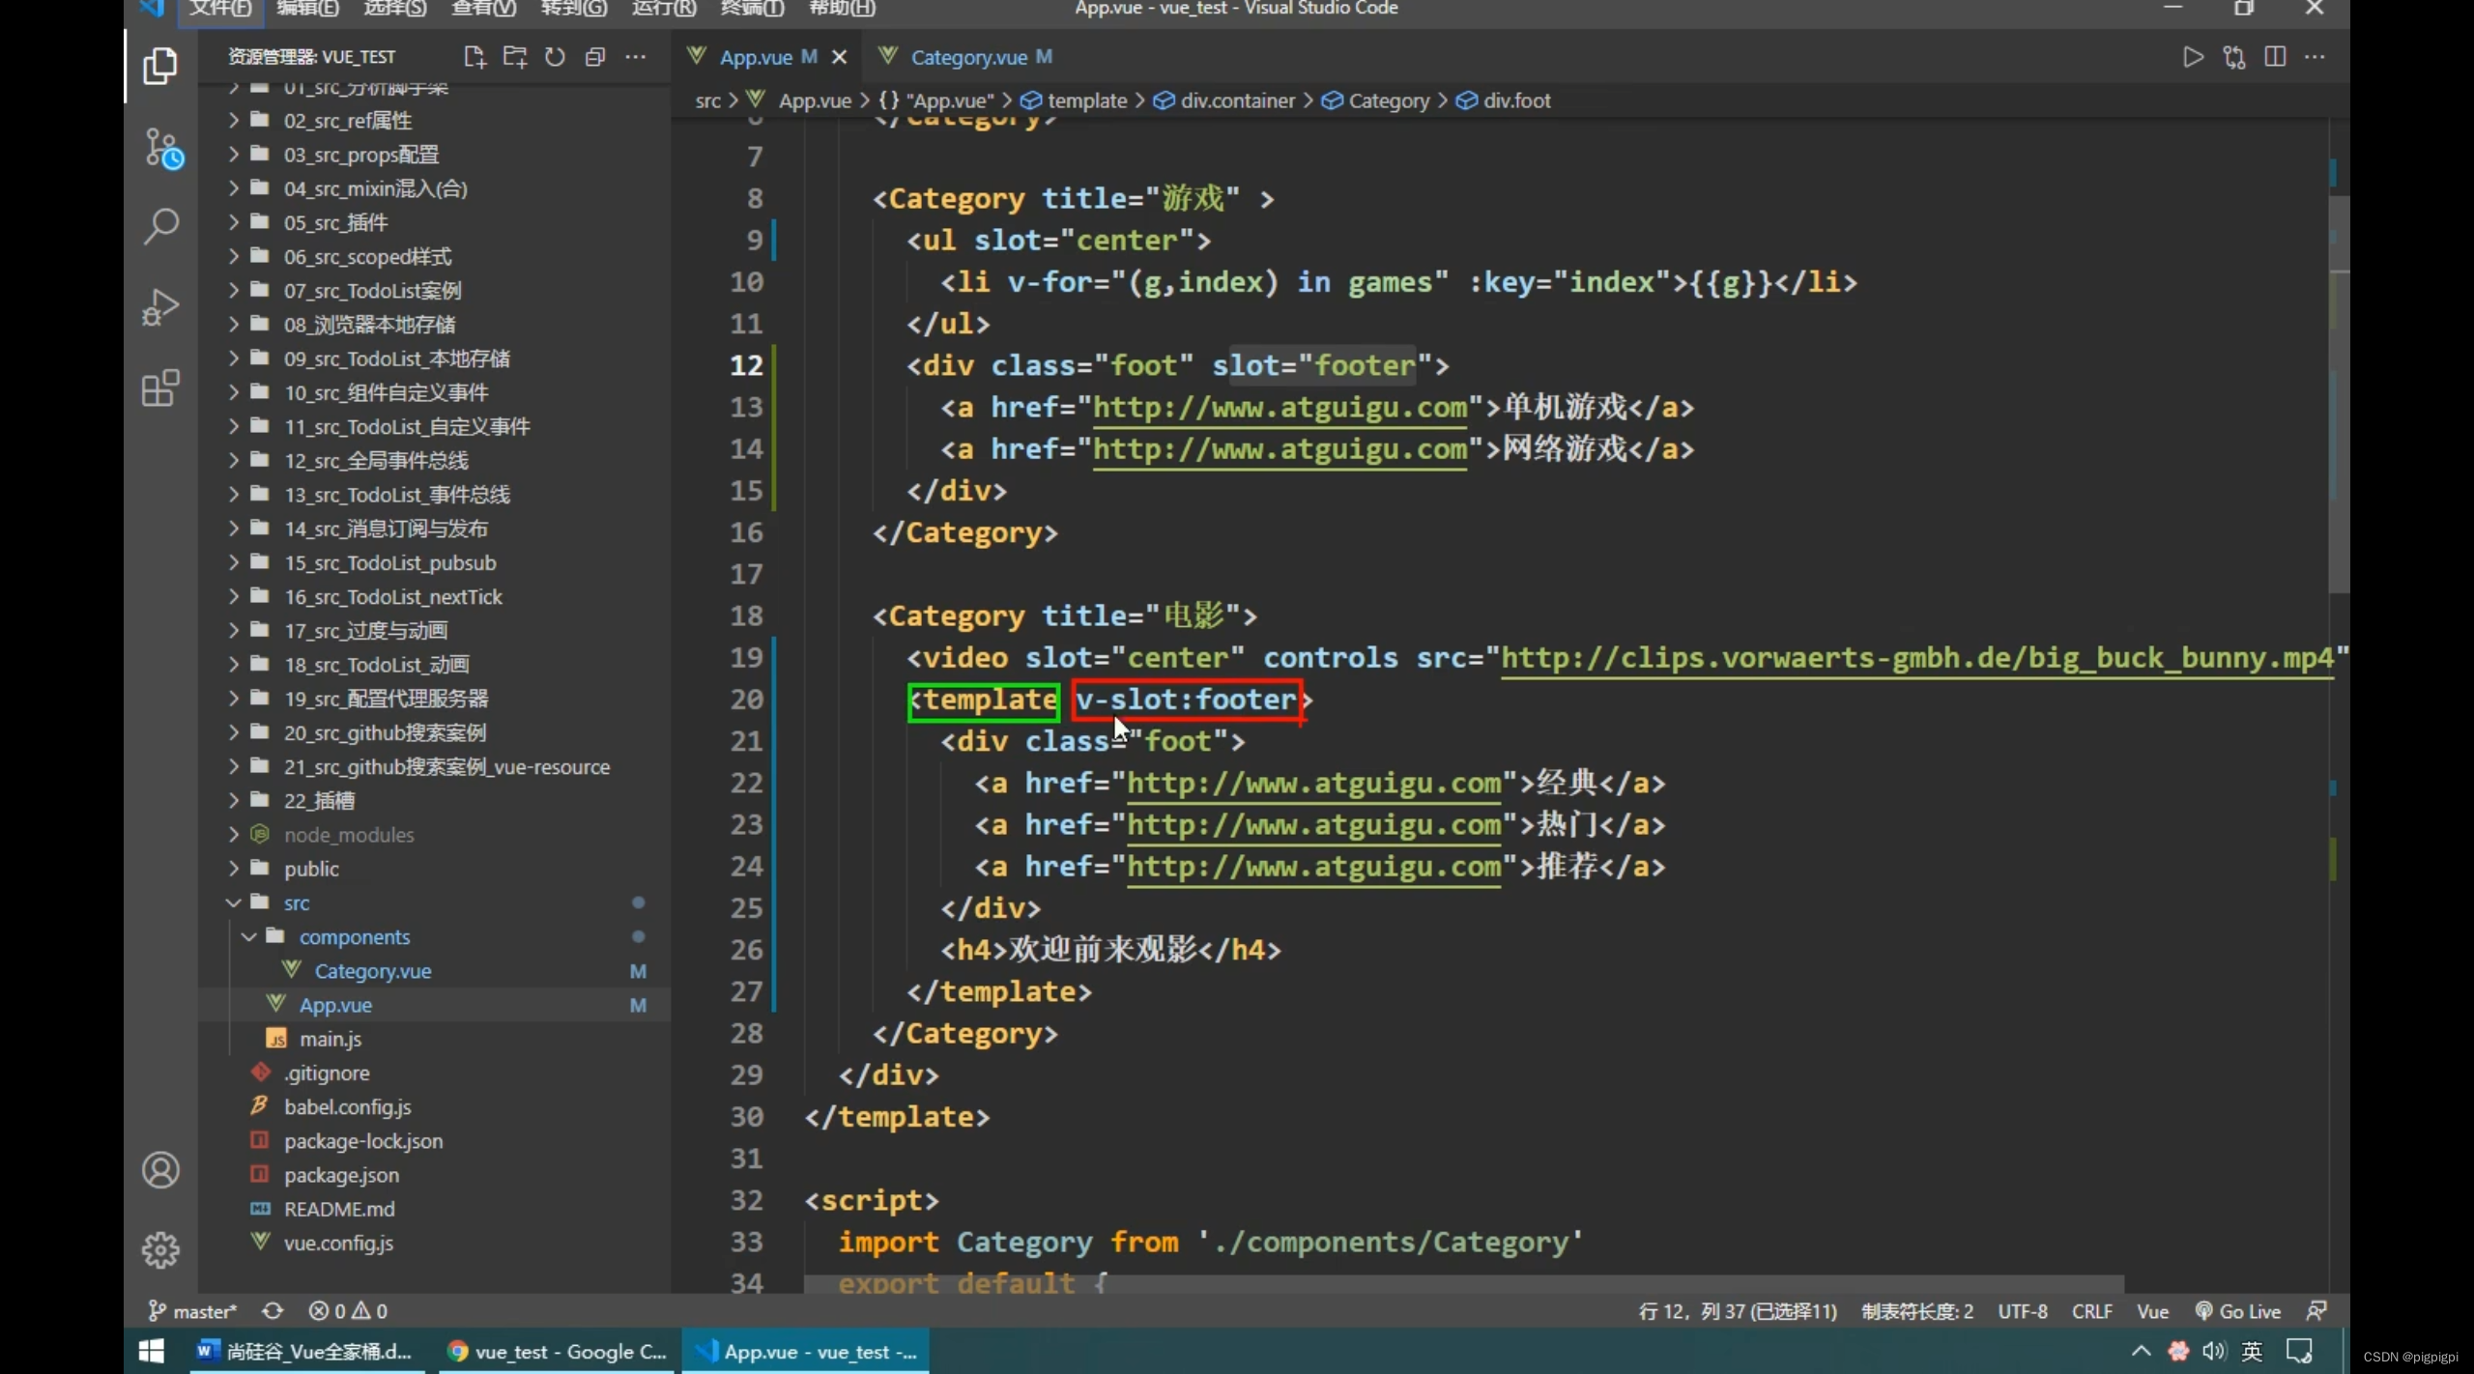2474x1374 pixels.
Task: Collapse the src folder
Action: point(435,902)
